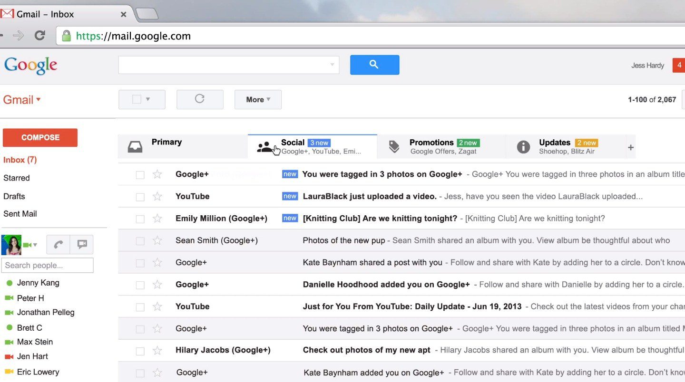Open the More dropdown
This screenshot has height=382, width=685.
point(257,99)
